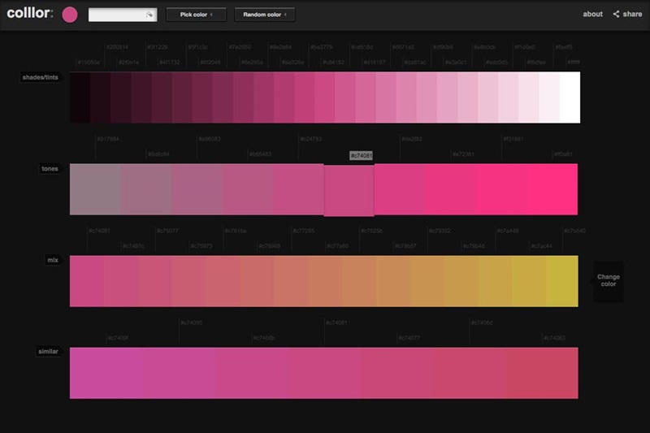Click the colllor logo
Screen dimensions: 650x433
pos(29,14)
